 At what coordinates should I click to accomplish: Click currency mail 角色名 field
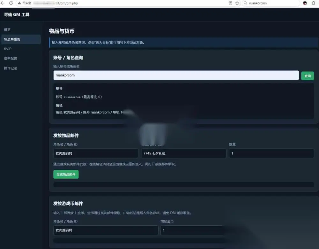[x=106, y=230]
